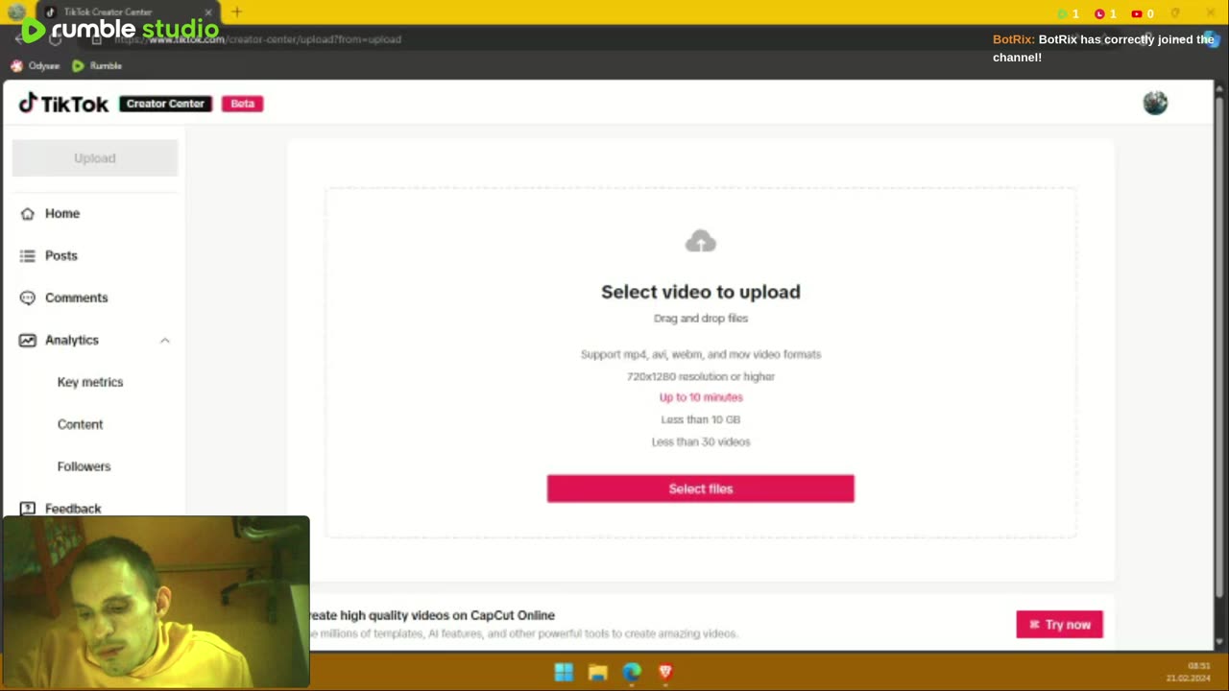The image size is (1229, 691).
Task: Click the Feedback icon in sidebar
Action: [27, 509]
